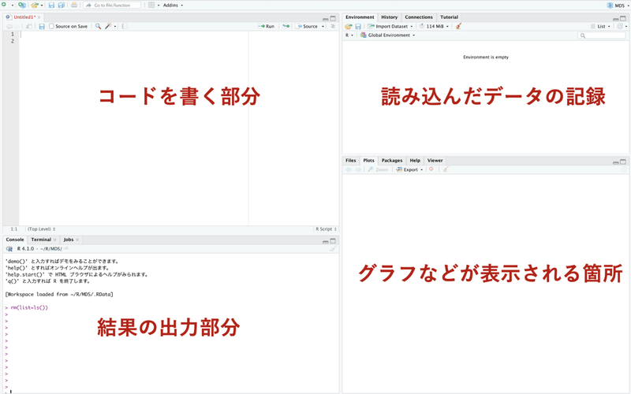The image size is (631, 394).
Task: Open the R Script file type menu
Action: 326,229
